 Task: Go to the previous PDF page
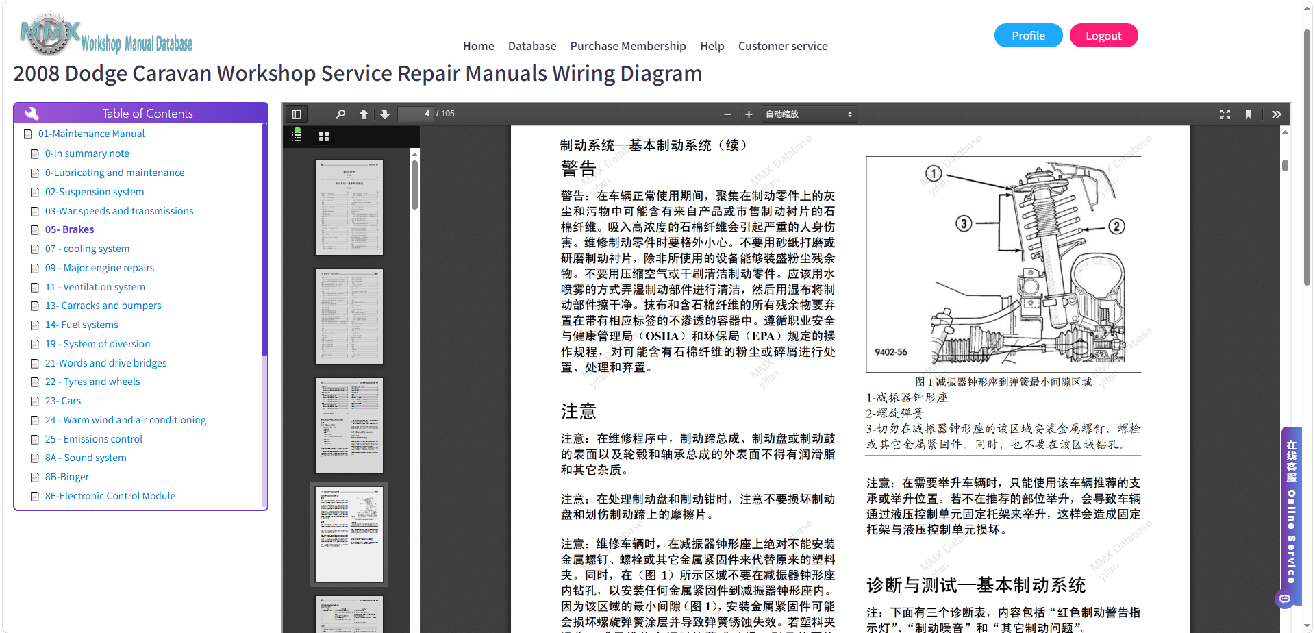coord(364,114)
